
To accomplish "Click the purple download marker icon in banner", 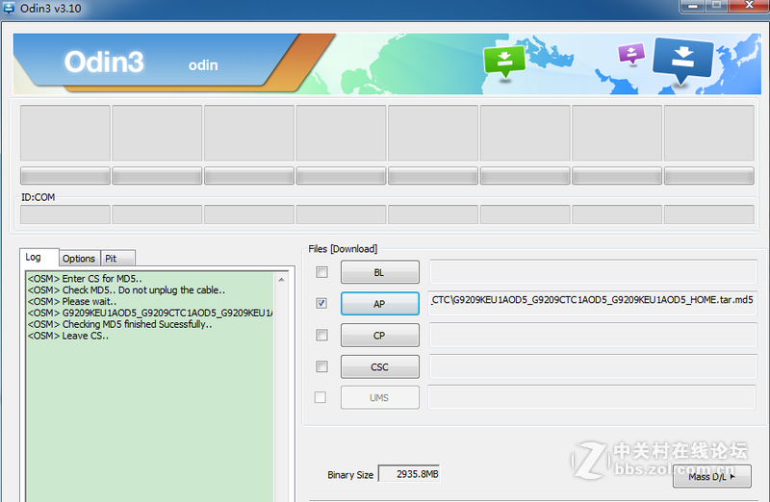I will click(x=631, y=54).
